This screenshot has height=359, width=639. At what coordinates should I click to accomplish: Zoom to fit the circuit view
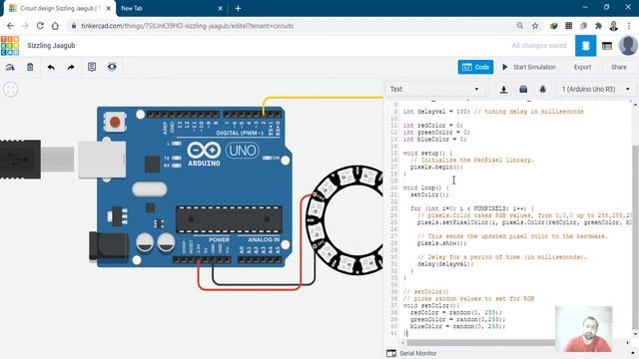pos(11,89)
